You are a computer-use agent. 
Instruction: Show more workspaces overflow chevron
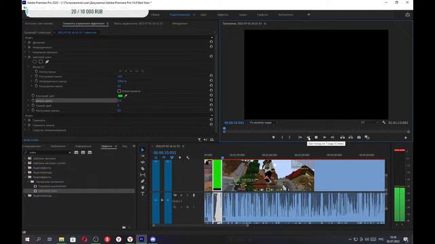point(309,15)
